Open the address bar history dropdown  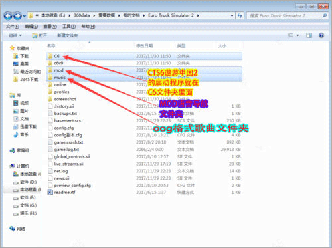tap(232, 15)
